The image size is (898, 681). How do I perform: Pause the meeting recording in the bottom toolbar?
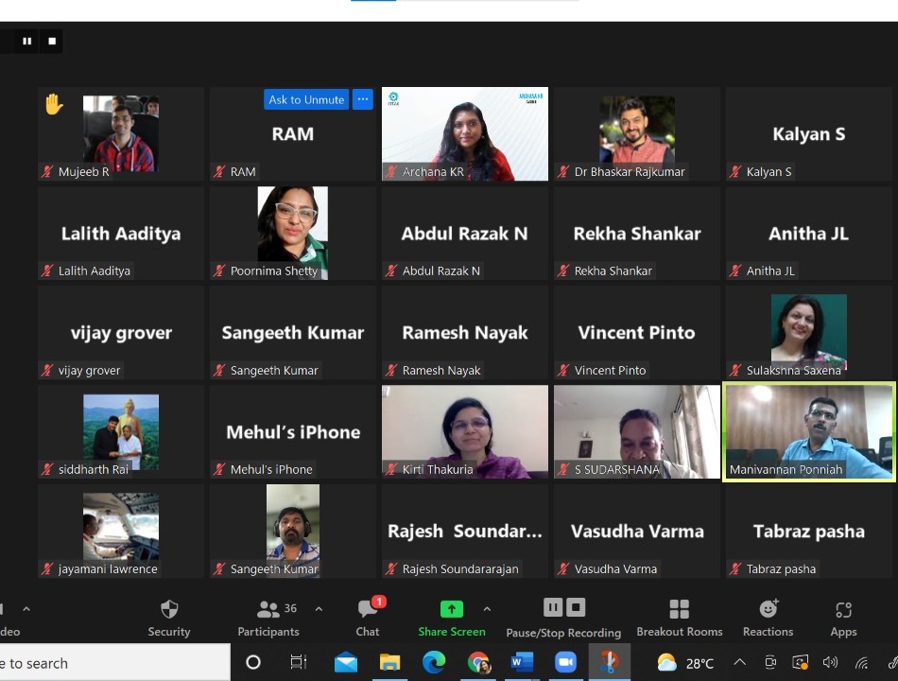(553, 607)
